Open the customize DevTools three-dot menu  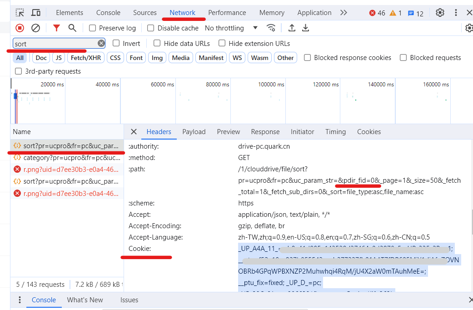pos(456,13)
